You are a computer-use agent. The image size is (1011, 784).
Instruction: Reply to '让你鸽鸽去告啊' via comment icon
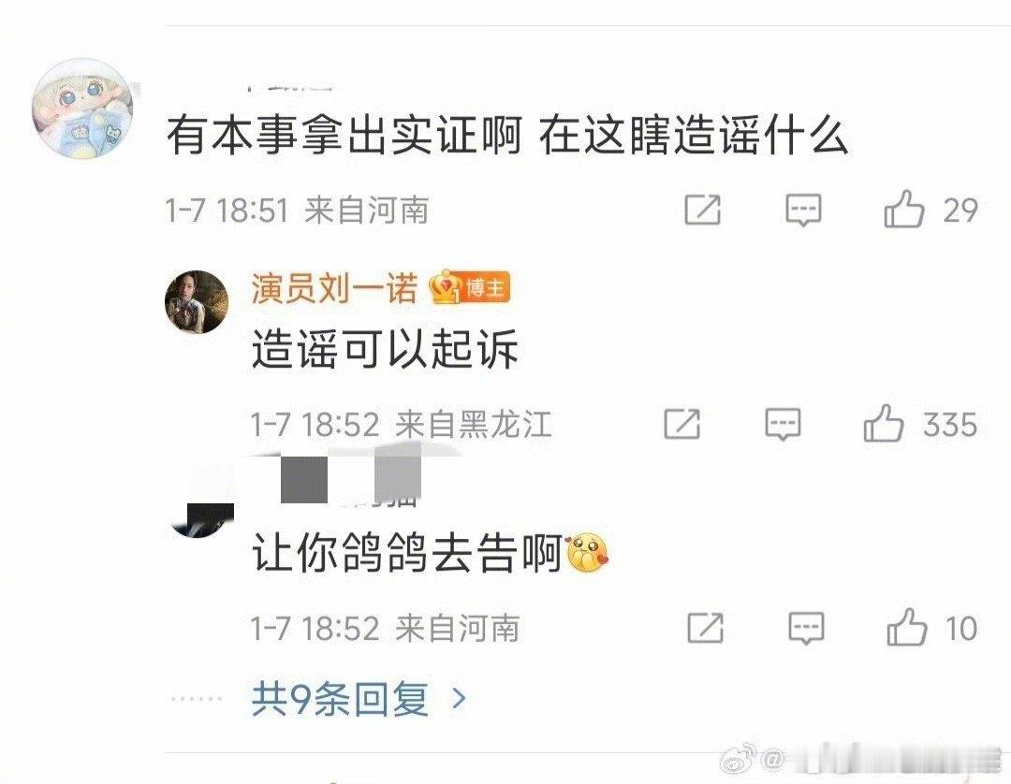806,628
